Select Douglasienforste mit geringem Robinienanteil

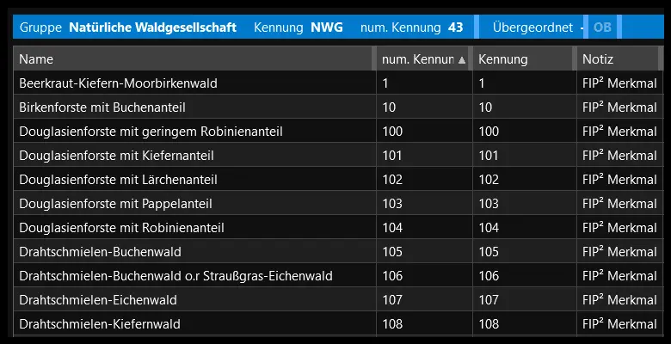click(151, 132)
